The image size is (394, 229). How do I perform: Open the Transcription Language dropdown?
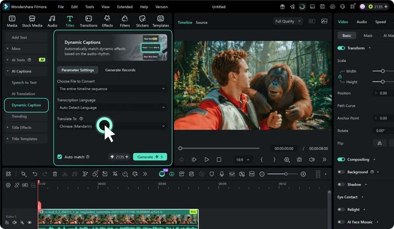click(x=112, y=108)
